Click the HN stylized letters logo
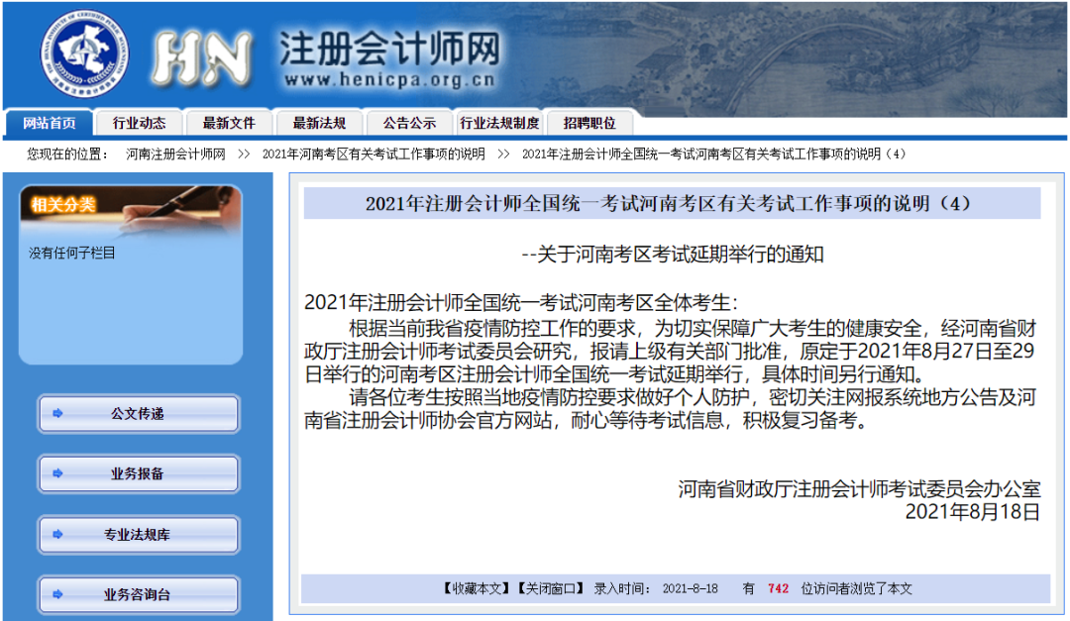Screen dimensions: 1070x621 [x=200, y=58]
